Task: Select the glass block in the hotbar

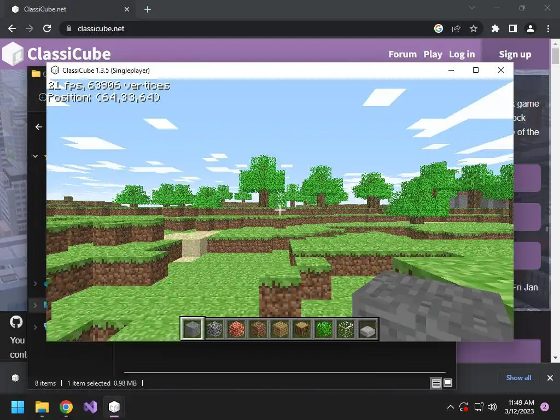Action: [346, 329]
